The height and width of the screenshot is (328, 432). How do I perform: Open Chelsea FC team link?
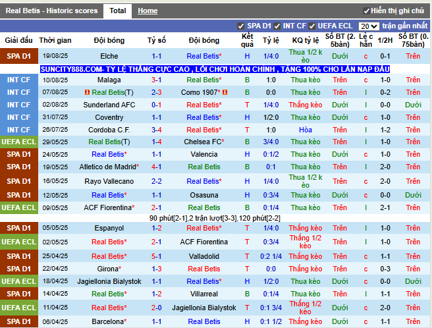204,142
